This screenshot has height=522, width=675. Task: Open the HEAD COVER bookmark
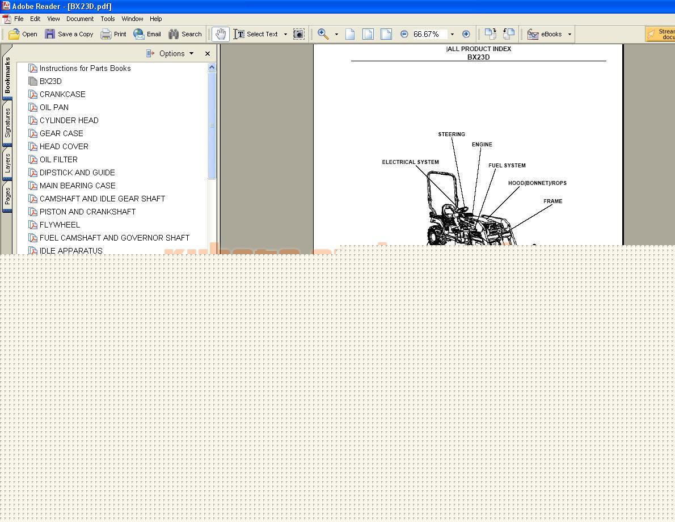pos(64,146)
